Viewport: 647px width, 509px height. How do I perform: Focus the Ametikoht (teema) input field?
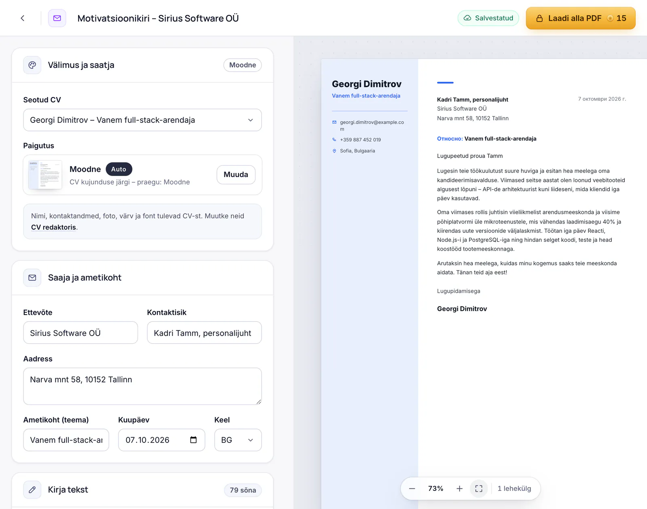point(66,440)
